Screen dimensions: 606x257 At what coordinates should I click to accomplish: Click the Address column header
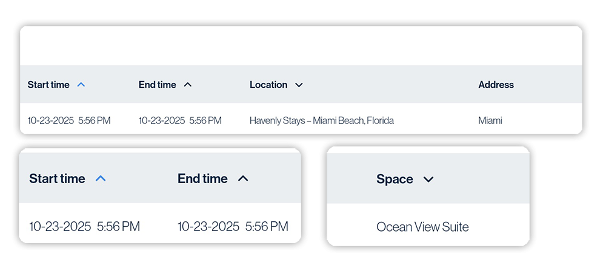[496, 85]
